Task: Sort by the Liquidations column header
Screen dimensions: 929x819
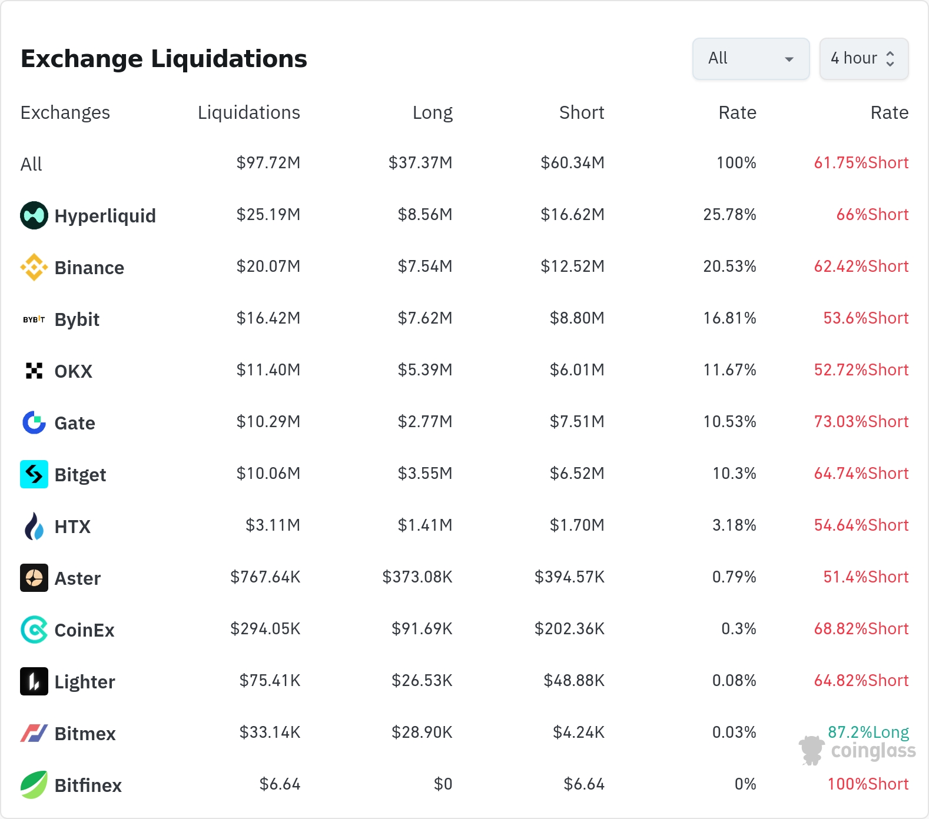Action: (x=248, y=112)
